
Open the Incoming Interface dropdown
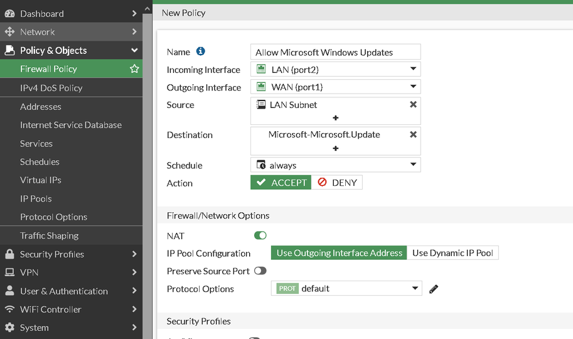tap(335, 70)
